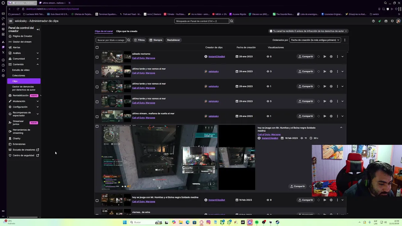Open the inbox mail icon
This screenshot has width=402, height=226.
(x=386, y=21)
